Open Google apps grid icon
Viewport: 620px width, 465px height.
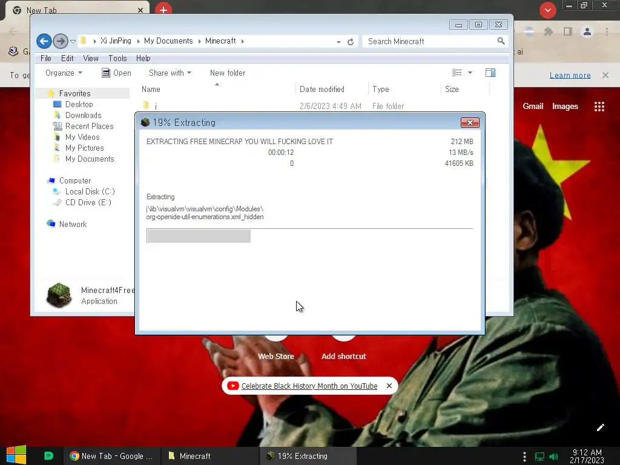pyautogui.click(x=599, y=107)
